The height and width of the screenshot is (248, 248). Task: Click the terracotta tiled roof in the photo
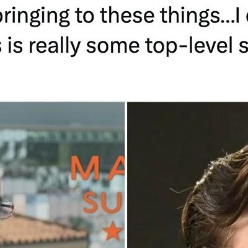[42, 229]
